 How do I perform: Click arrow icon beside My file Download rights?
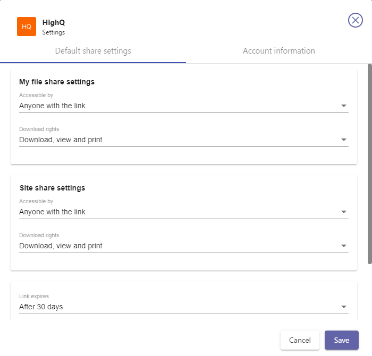tap(344, 140)
